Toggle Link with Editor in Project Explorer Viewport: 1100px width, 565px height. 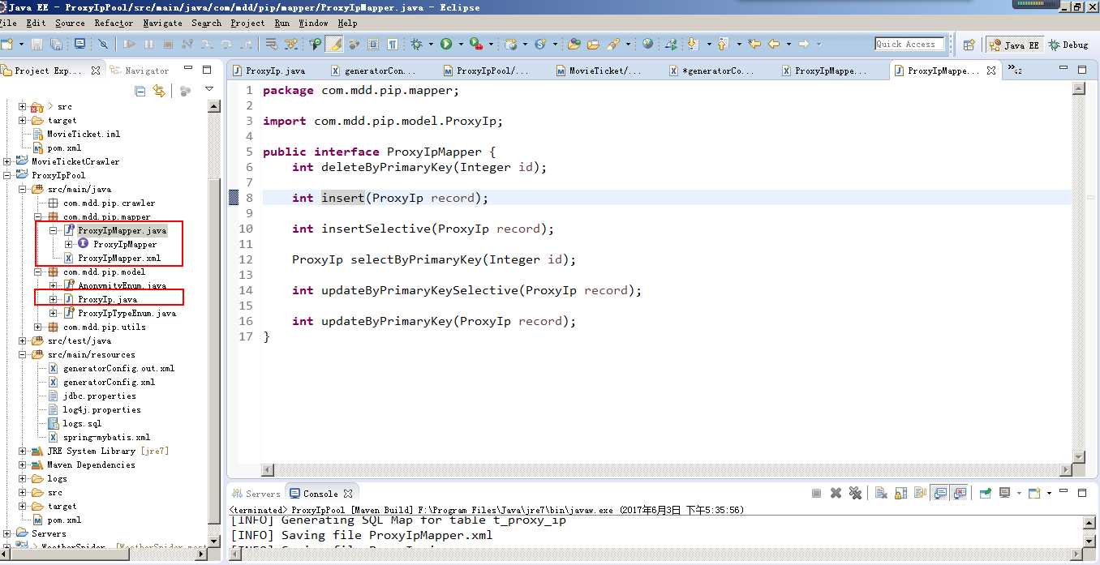tap(159, 92)
